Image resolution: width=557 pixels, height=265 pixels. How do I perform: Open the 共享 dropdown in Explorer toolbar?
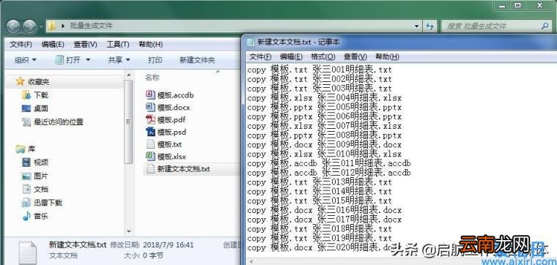119,60
